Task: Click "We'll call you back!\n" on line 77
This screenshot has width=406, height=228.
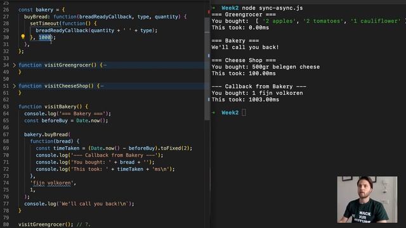Action: tap(95, 204)
